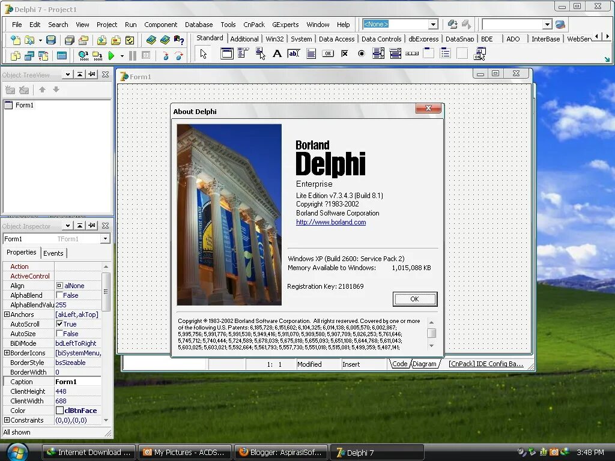Toggle stay-on-top pin in Object TreeView
Viewport: 615px width, 461px height.
pyautogui.click(x=92, y=74)
